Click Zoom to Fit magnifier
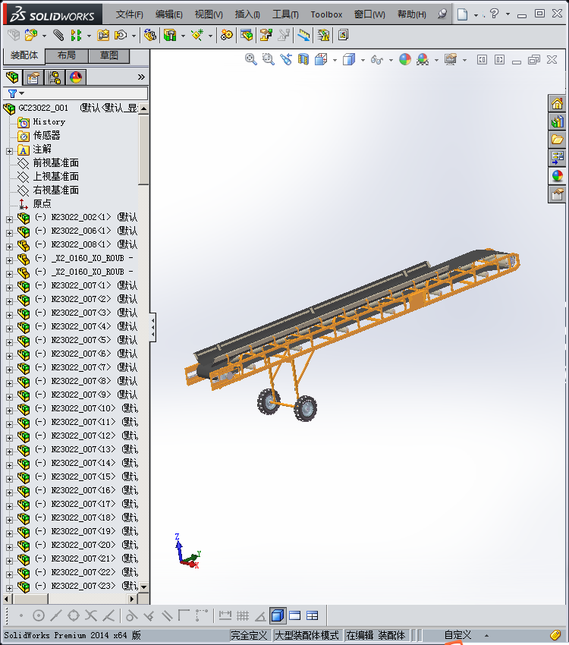This screenshot has width=569, height=645. pyautogui.click(x=251, y=60)
